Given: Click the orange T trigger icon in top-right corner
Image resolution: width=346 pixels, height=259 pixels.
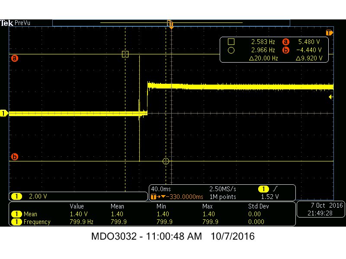Looking at the screenshot, I should pyautogui.click(x=329, y=32).
